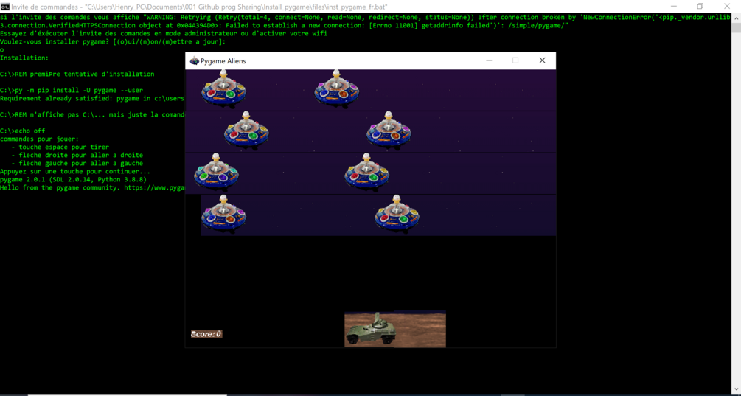Click the left alien saucer in the third row
Image resolution: width=741 pixels, height=396 pixels.
(216, 172)
